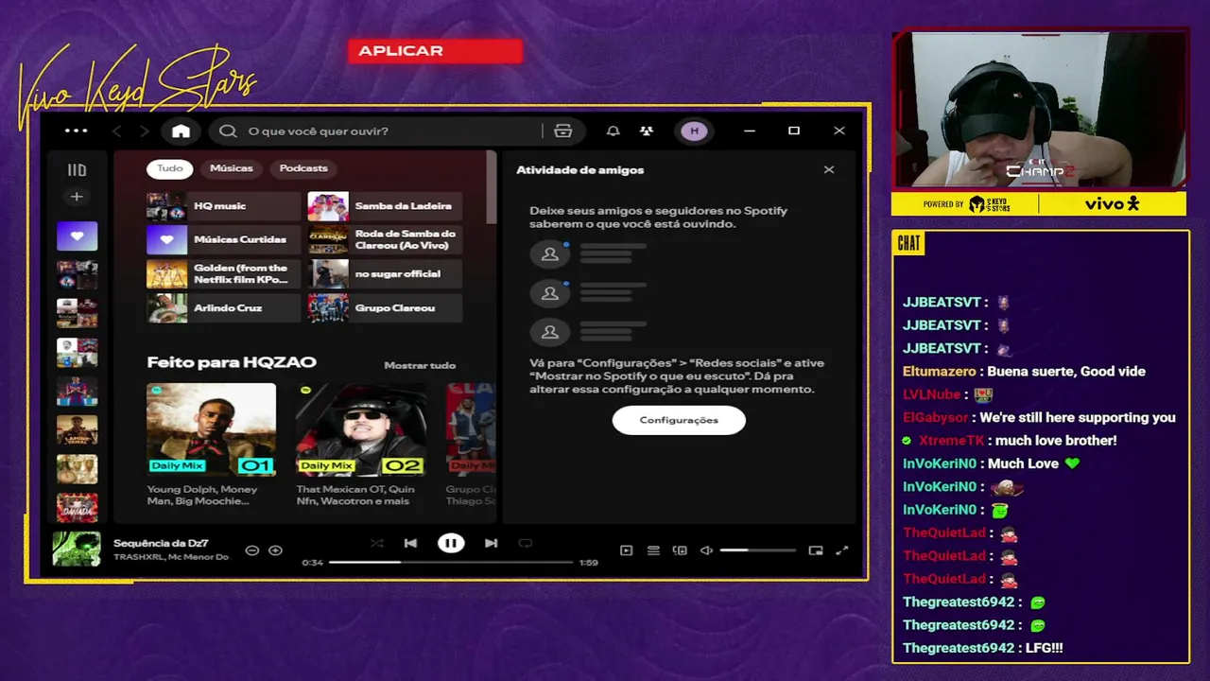The height and width of the screenshot is (681, 1210).
Task: Click the Sequência da Dz7 song title
Action: point(161,543)
